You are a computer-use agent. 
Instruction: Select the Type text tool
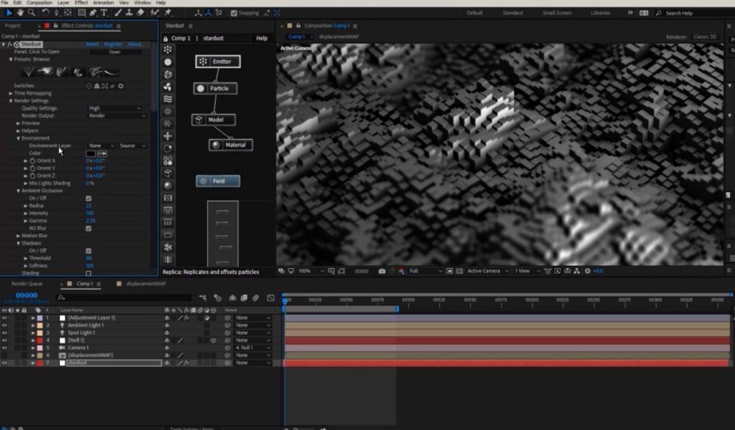[x=105, y=13]
